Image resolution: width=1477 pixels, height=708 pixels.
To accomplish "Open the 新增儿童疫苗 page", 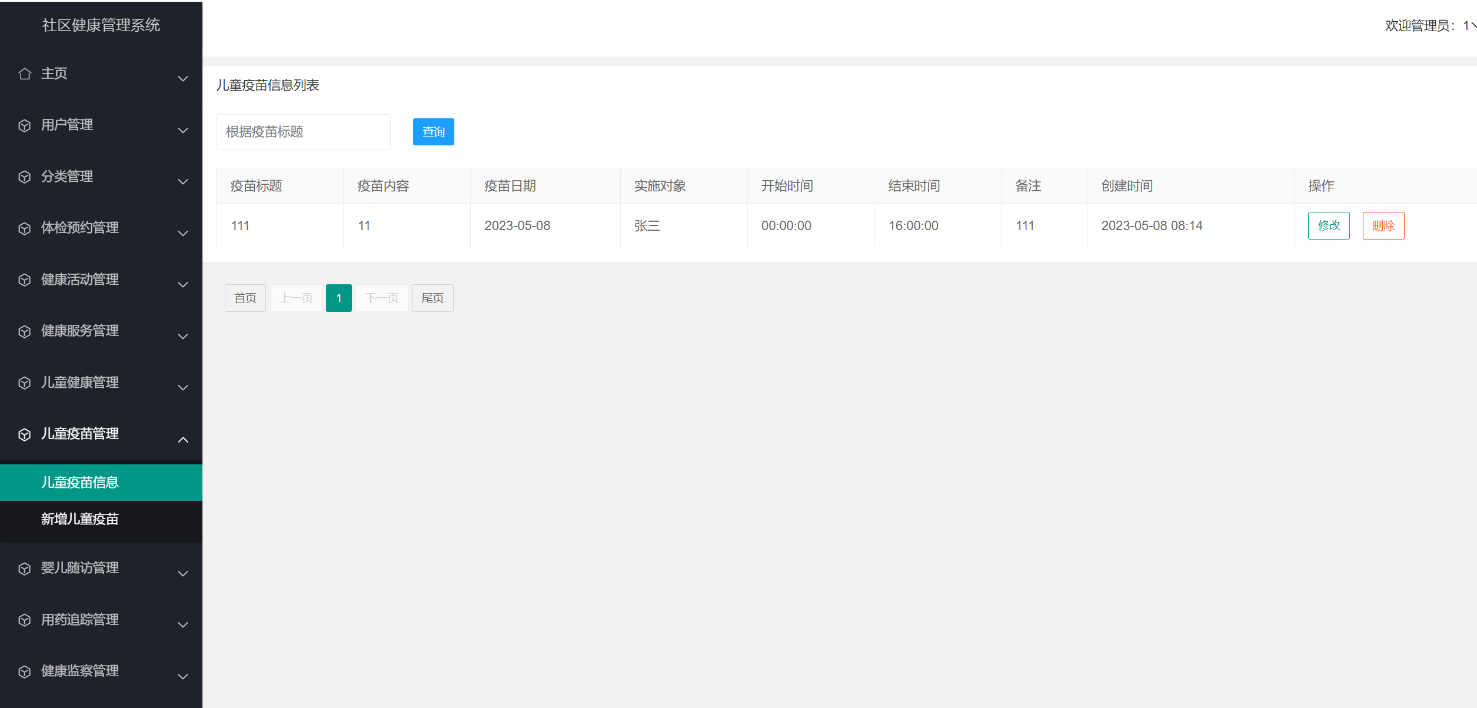I will (x=80, y=519).
